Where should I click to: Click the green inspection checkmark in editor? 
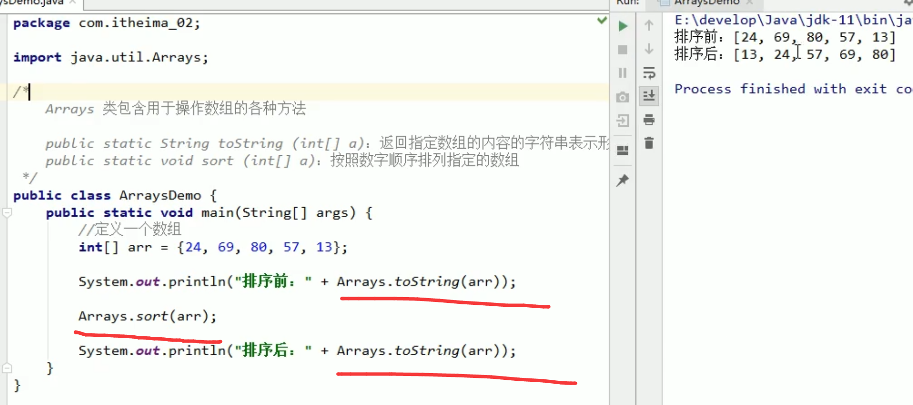602,20
